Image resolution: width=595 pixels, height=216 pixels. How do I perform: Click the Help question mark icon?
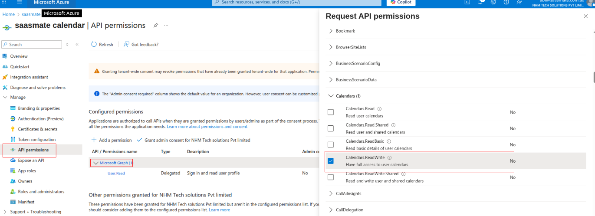point(506,2)
